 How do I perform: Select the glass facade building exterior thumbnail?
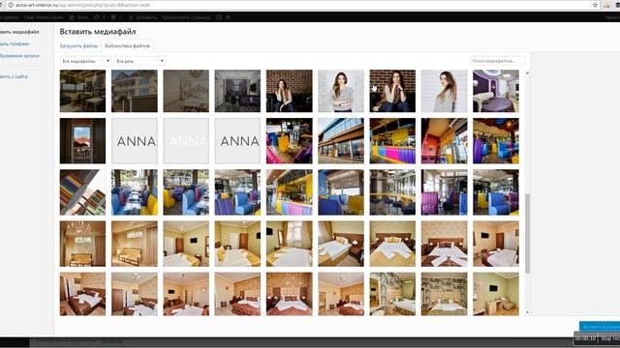pyautogui.click(x=341, y=141)
